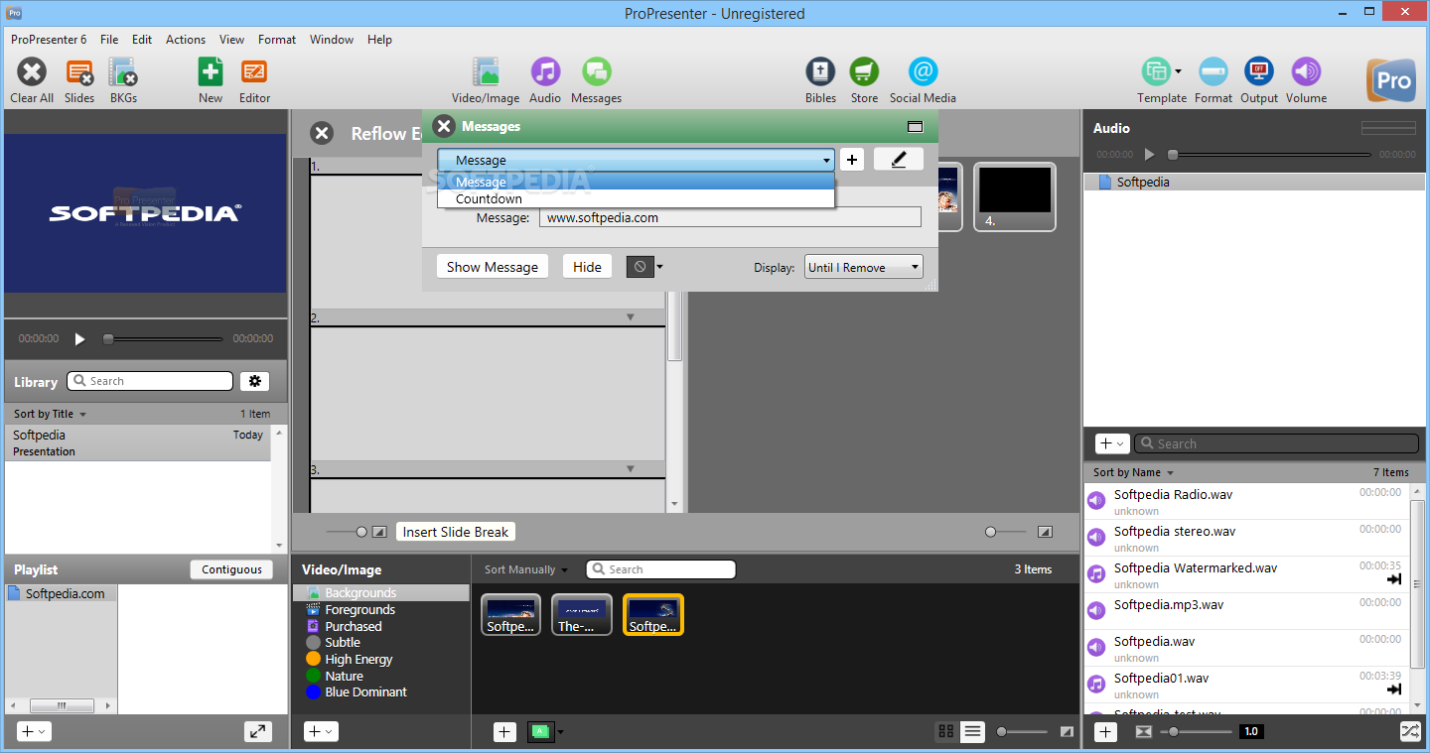Choose Message option in dropdown list
The width and height of the screenshot is (1430, 753).
coord(636,182)
